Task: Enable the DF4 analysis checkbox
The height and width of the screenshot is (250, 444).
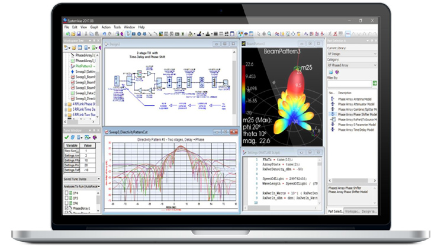Action: point(66,193)
